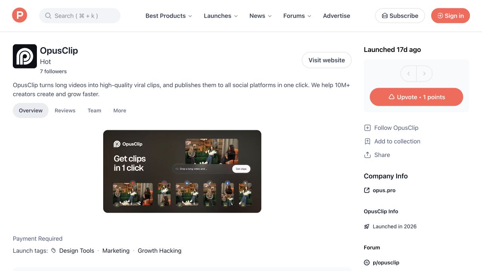Click Visit website button
This screenshot has width=482, height=271.
coord(326,60)
